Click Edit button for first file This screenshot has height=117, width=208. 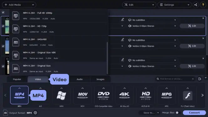pyautogui.click(x=192, y=26)
